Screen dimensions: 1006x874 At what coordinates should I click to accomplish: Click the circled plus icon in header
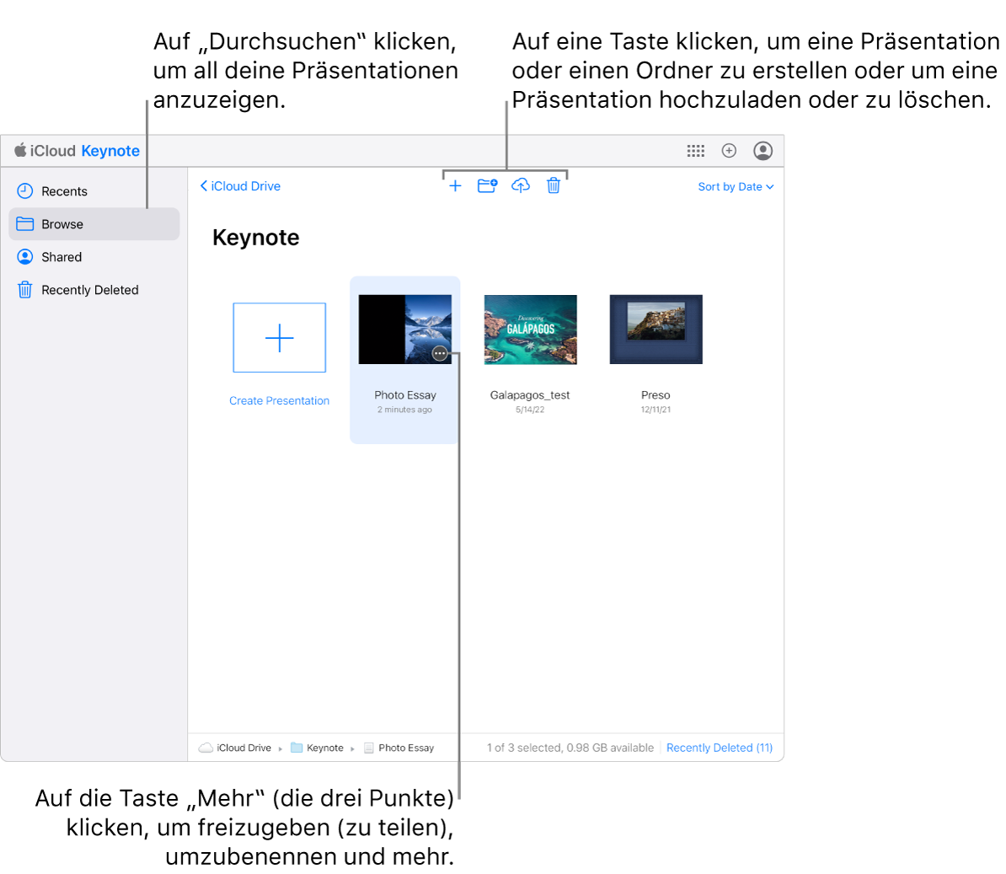(729, 151)
